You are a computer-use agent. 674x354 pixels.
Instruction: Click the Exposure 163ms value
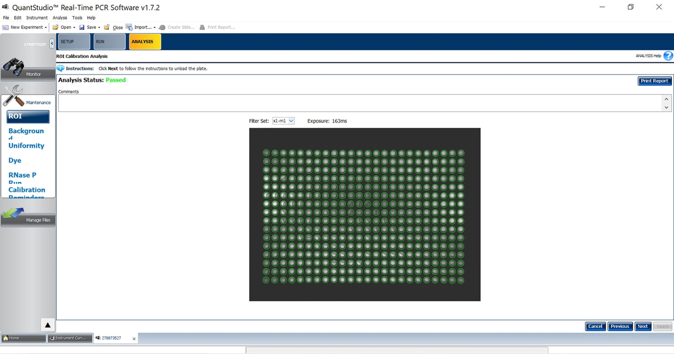(340, 121)
